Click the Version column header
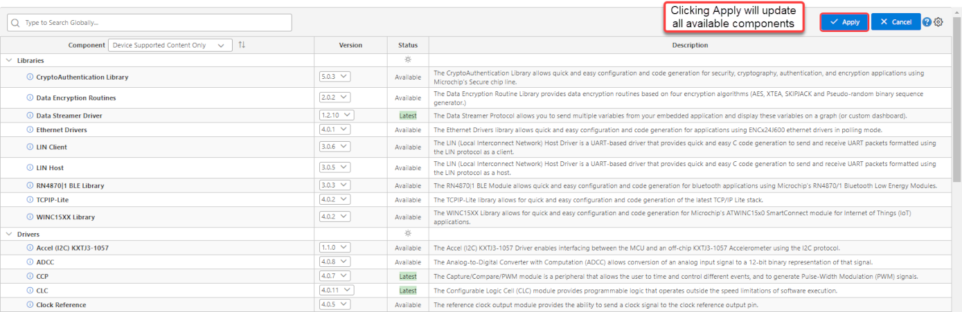962x312 pixels. pos(350,45)
